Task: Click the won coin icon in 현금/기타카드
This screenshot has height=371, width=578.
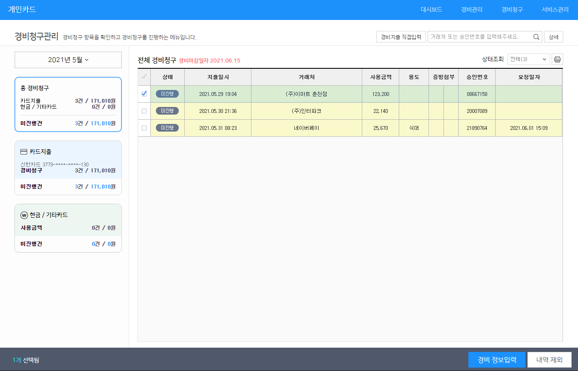Action: tap(24, 215)
